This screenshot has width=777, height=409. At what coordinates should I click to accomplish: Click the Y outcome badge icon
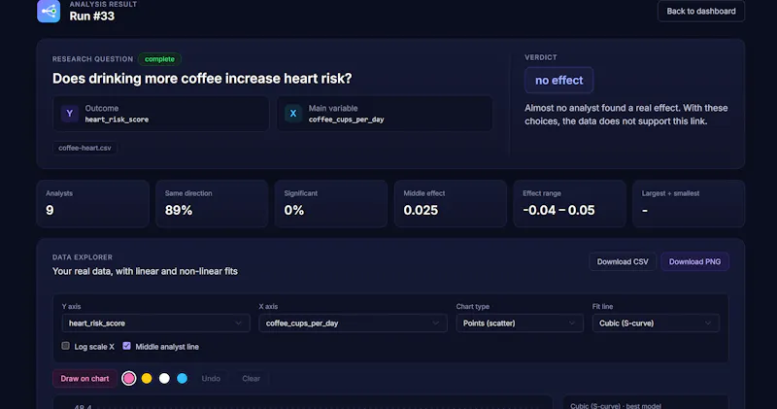click(x=69, y=114)
